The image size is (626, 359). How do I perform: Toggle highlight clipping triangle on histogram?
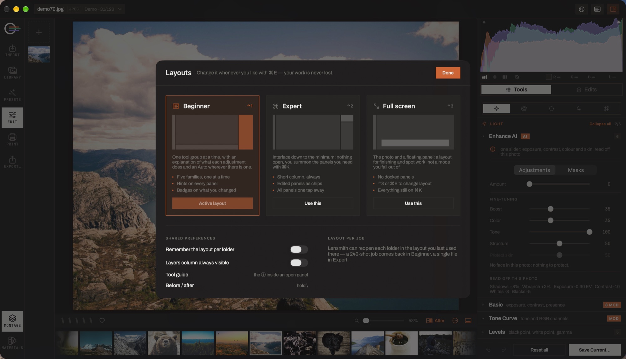(619, 22)
